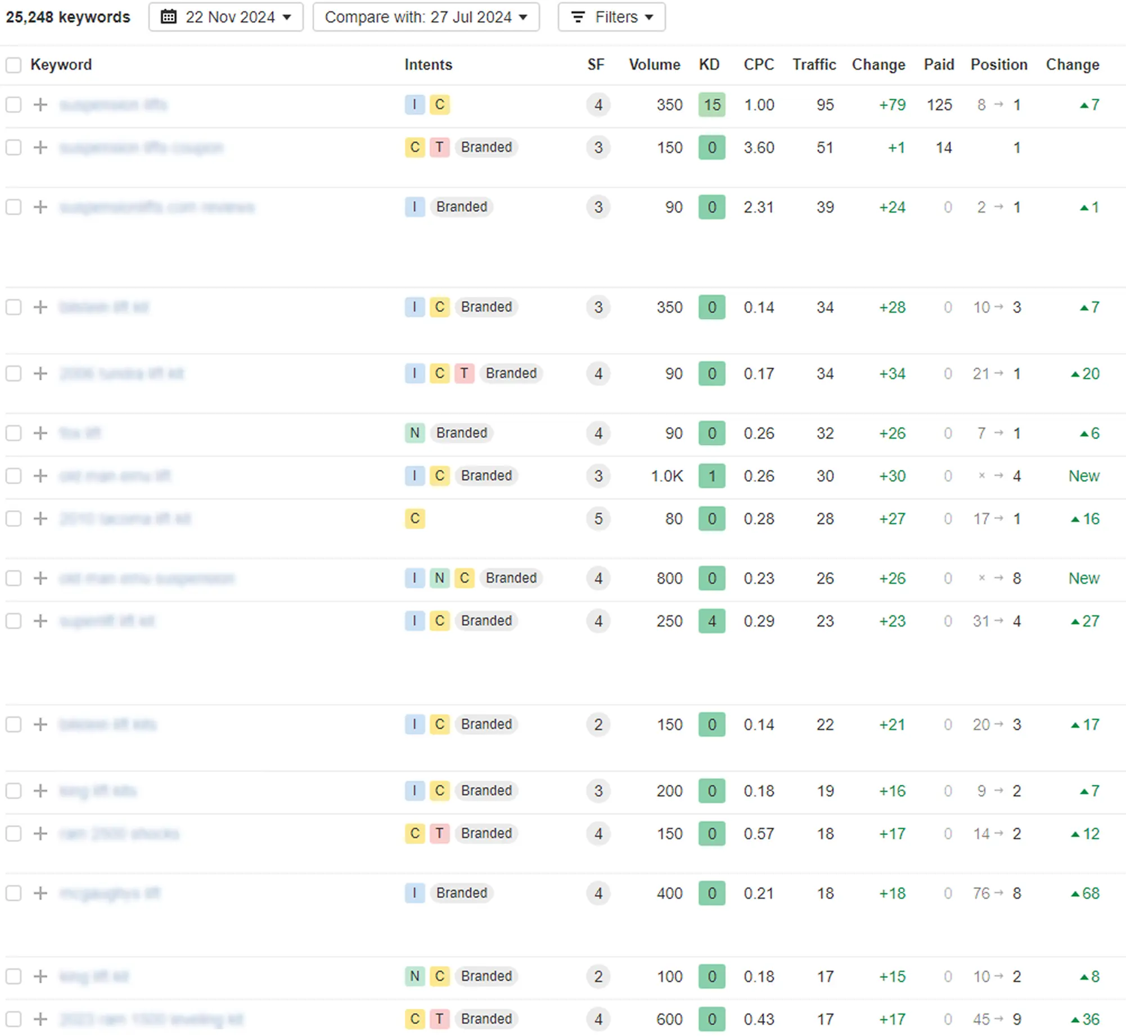Click the position change 76 to 8 cell
Viewport: 1126px width, 1036px height.
click(x=997, y=893)
